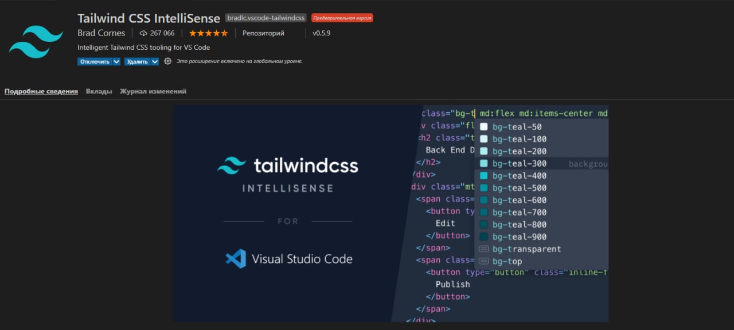The image size is (734, 330).
Task: Click the README IntelliSense preview image
Action: click(391, 213)
